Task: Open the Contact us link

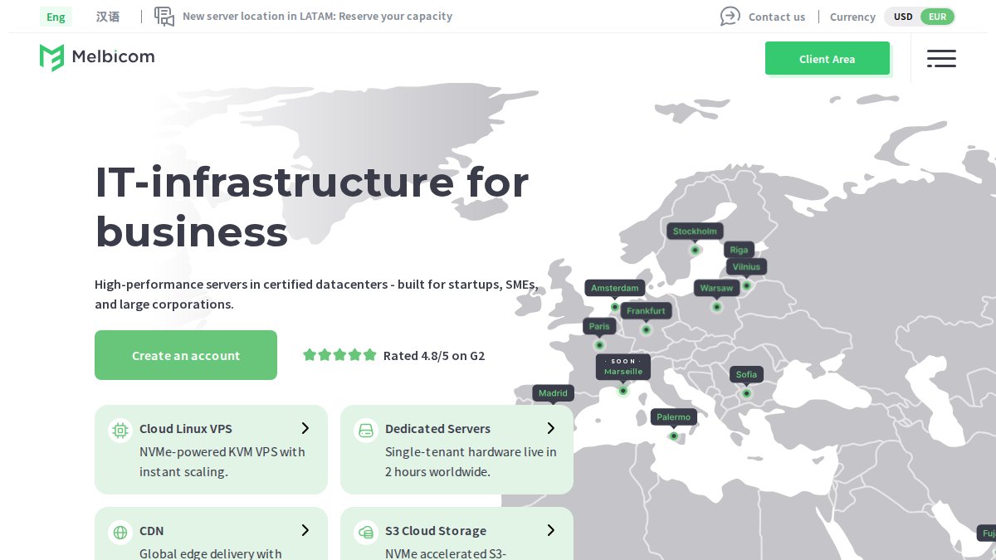Action: point(777,17)
